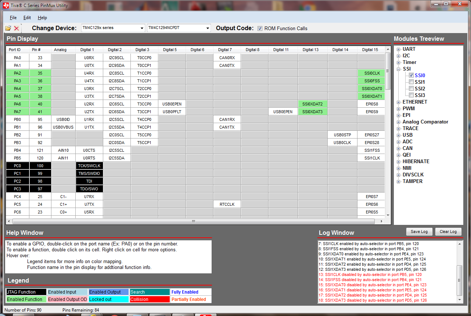Click the JTAG Function legend swatch
This screenshot has width=471, height=316.
(26, 292)
